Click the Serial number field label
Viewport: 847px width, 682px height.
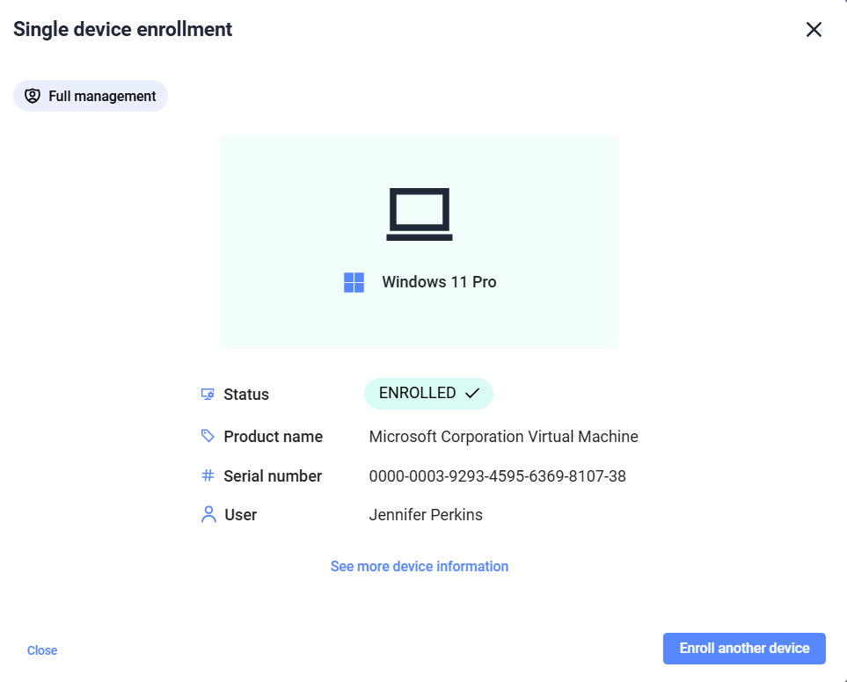pos(273,476)
